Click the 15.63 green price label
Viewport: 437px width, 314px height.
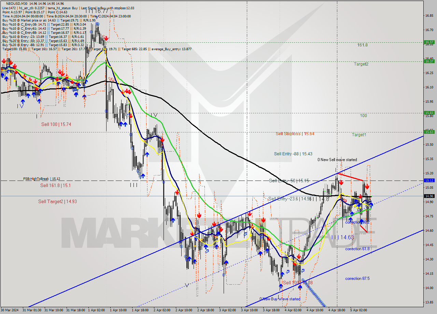pos(429,132)
